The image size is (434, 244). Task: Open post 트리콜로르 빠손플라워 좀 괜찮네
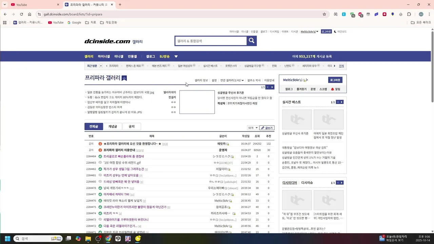[x=123, y=156]
